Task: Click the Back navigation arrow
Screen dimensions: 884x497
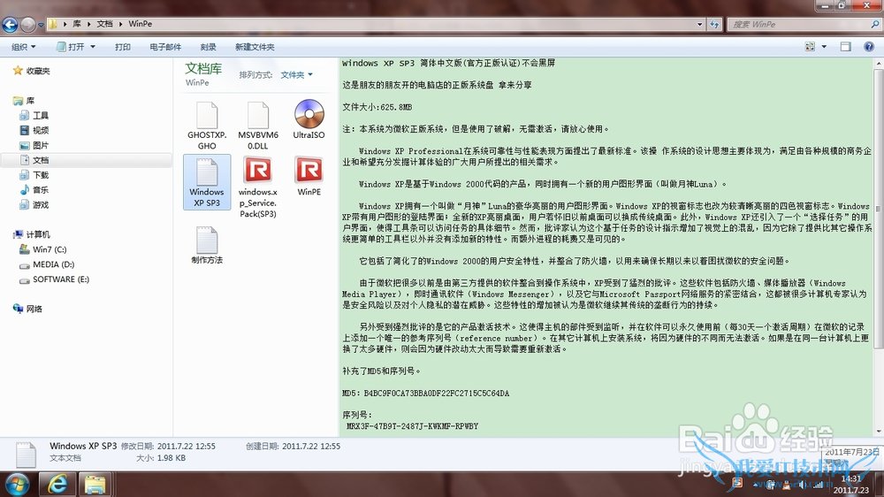Action: click(10, 24)
